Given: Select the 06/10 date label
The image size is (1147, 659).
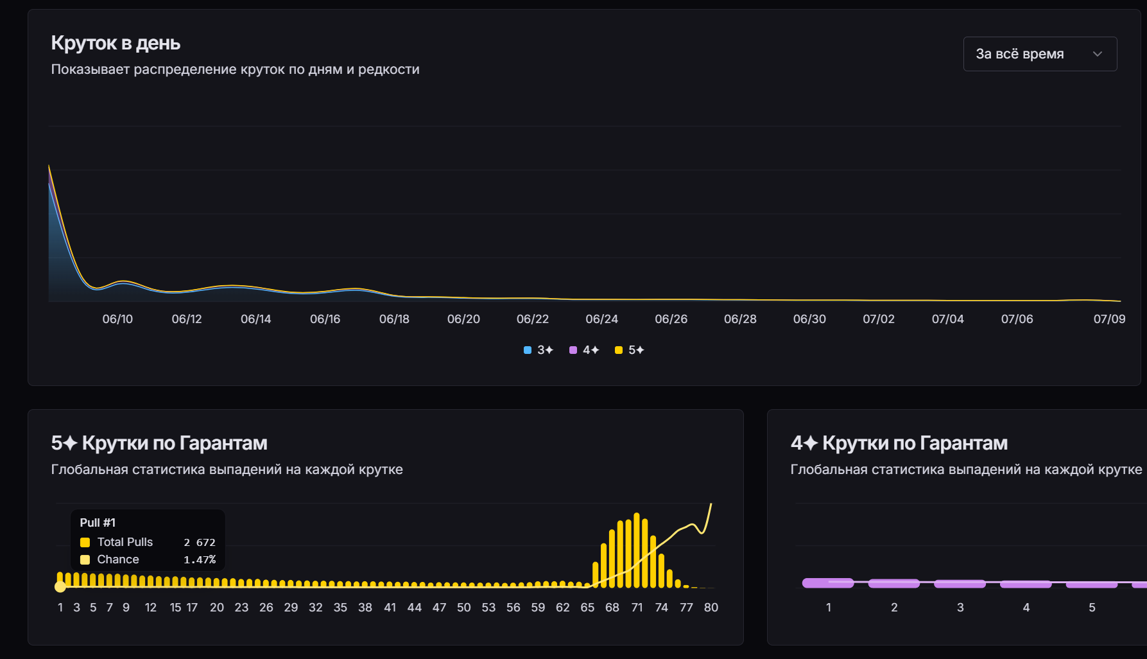Looking at the screenshot, I should (x=117, y=319).
